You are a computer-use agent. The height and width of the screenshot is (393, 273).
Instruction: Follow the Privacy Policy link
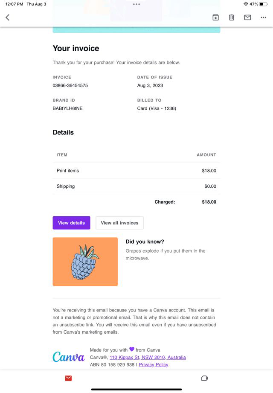click(154, 365)
